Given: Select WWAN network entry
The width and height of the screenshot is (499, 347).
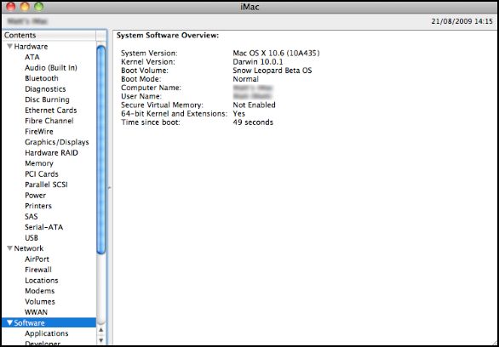Looking at the screenshot, I should tap(36, 312).
